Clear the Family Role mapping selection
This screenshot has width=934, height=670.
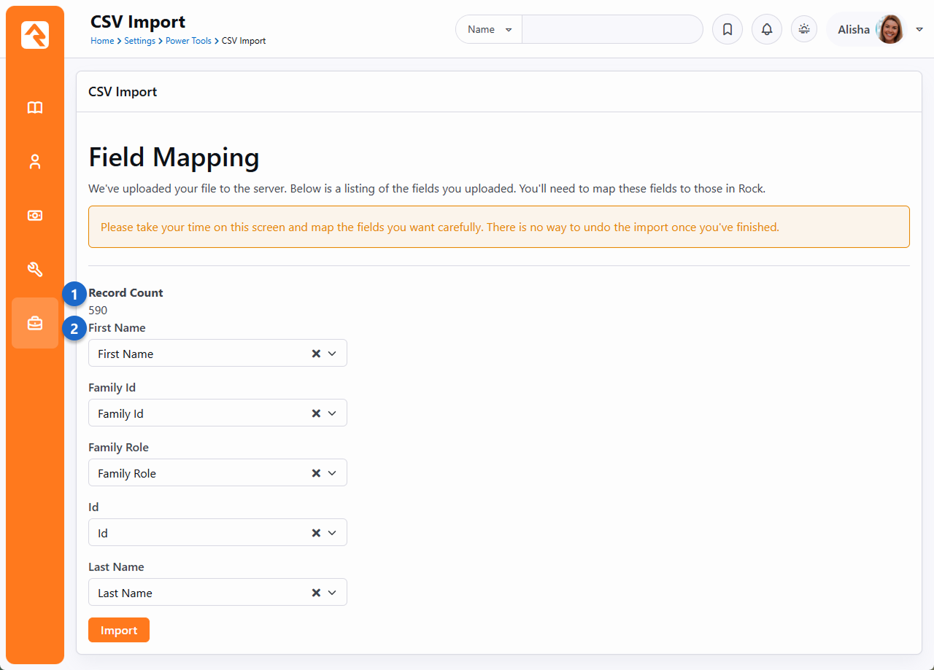316,473
